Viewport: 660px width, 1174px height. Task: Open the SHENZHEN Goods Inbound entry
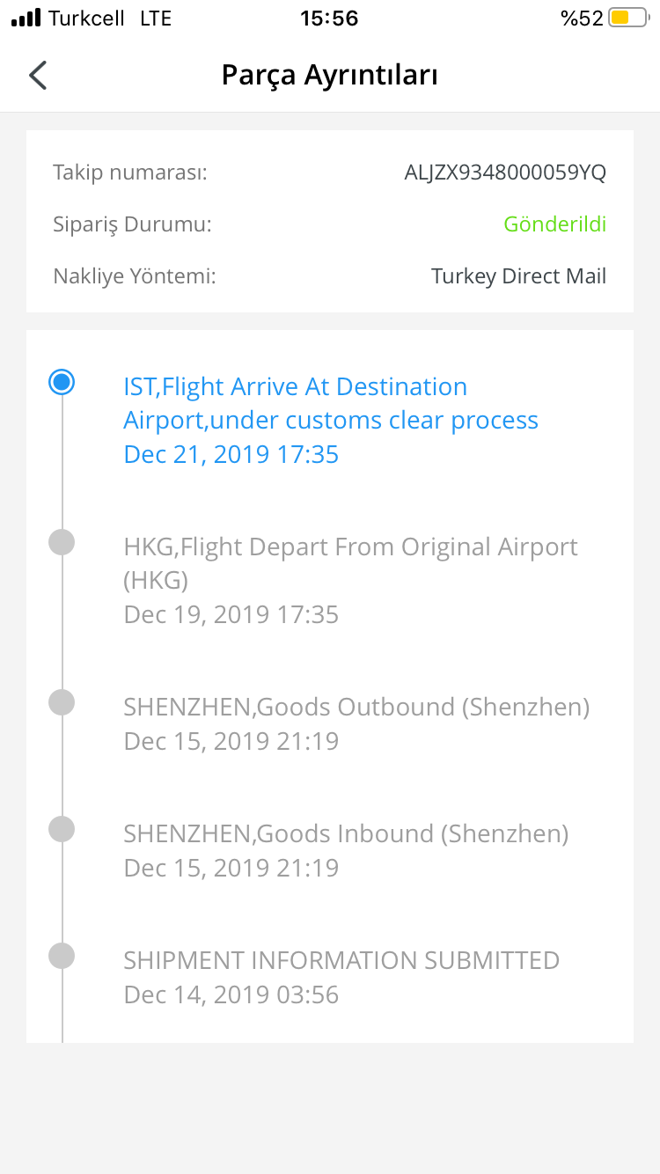click(346, 850)
